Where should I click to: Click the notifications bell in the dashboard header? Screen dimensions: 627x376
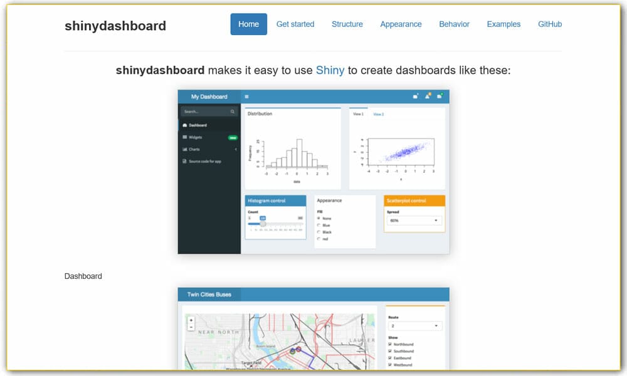[x=427, y=95]
